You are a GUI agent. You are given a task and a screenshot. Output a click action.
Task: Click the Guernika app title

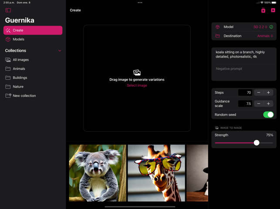click(20, 20)
